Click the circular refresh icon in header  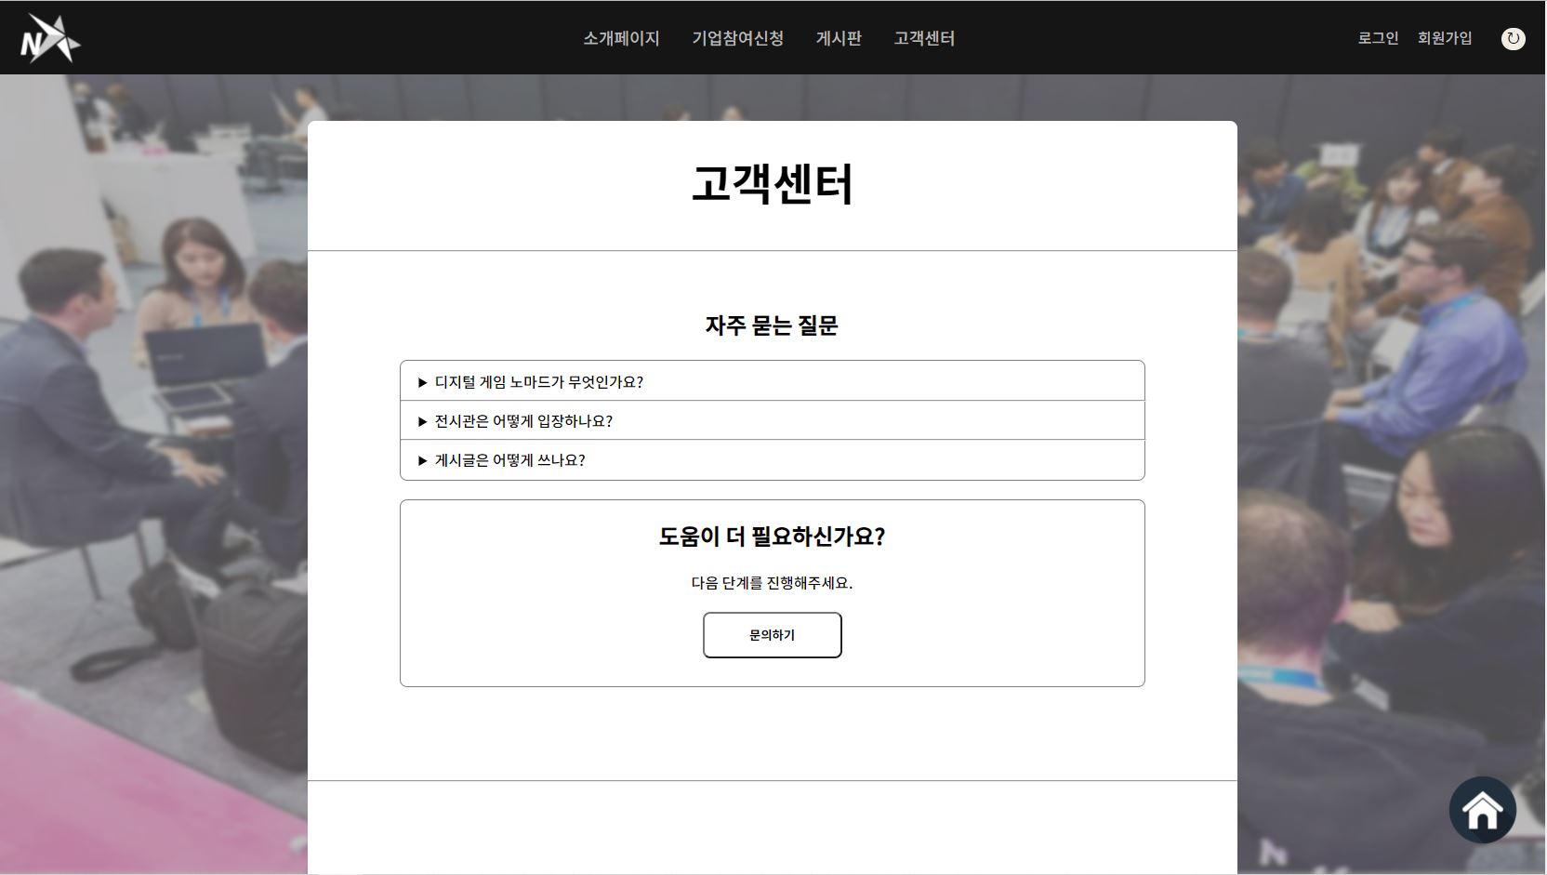1513,38
